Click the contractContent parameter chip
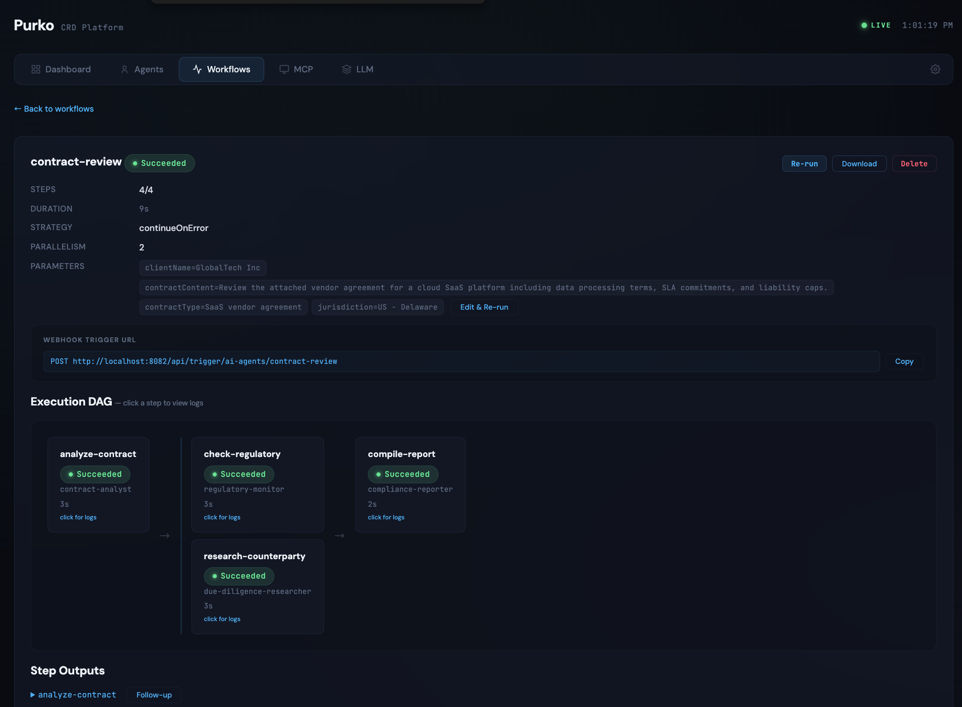 (x=486, y=288)
